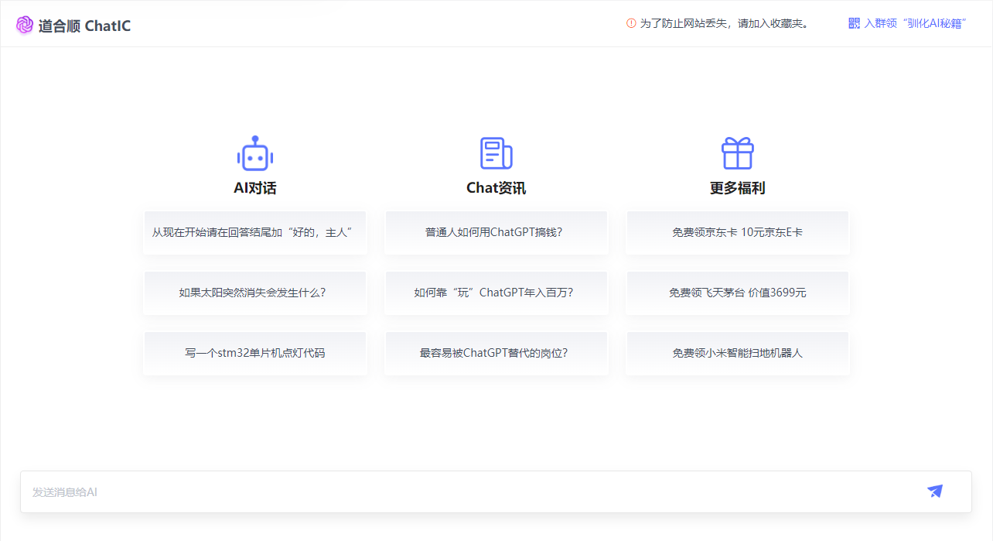Click the newspaper icon above Chat资讯
Image resolution: width=993 pixels, height=541 pixels.
tap(496, 153)
